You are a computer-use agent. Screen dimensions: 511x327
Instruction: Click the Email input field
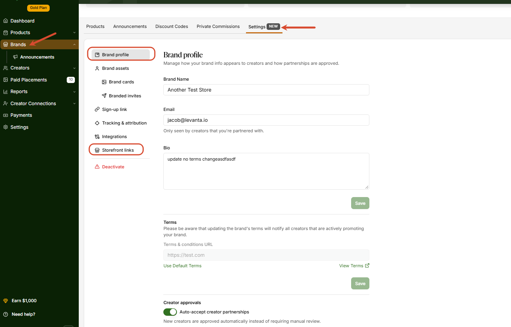point(266,120)
